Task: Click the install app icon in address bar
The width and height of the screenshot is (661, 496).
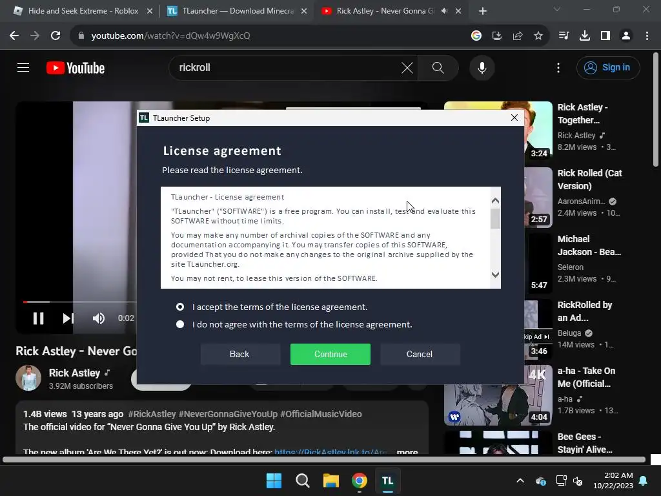Action: point(496,36)
